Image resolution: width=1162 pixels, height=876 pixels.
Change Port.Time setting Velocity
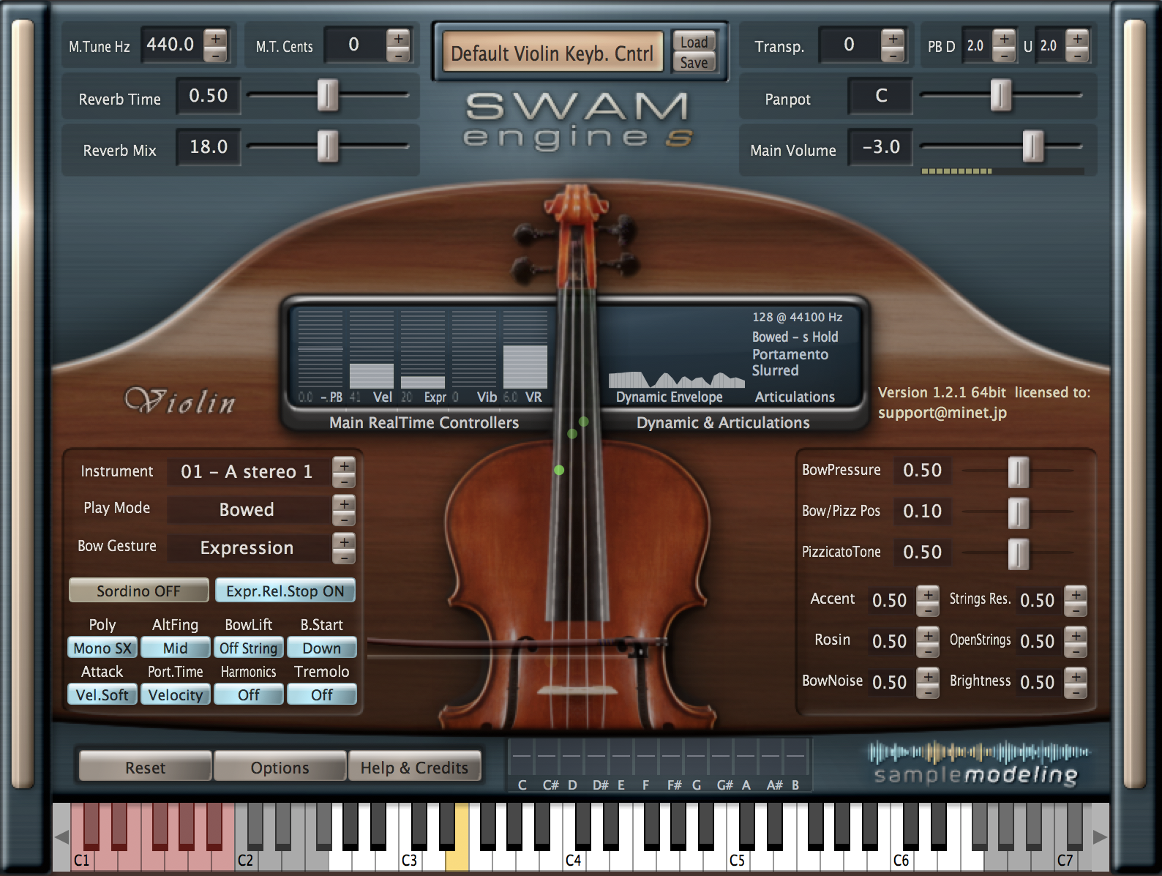(176, 695)
